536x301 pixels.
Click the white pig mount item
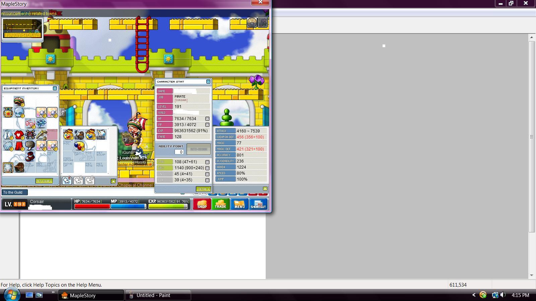pos(8,168)
